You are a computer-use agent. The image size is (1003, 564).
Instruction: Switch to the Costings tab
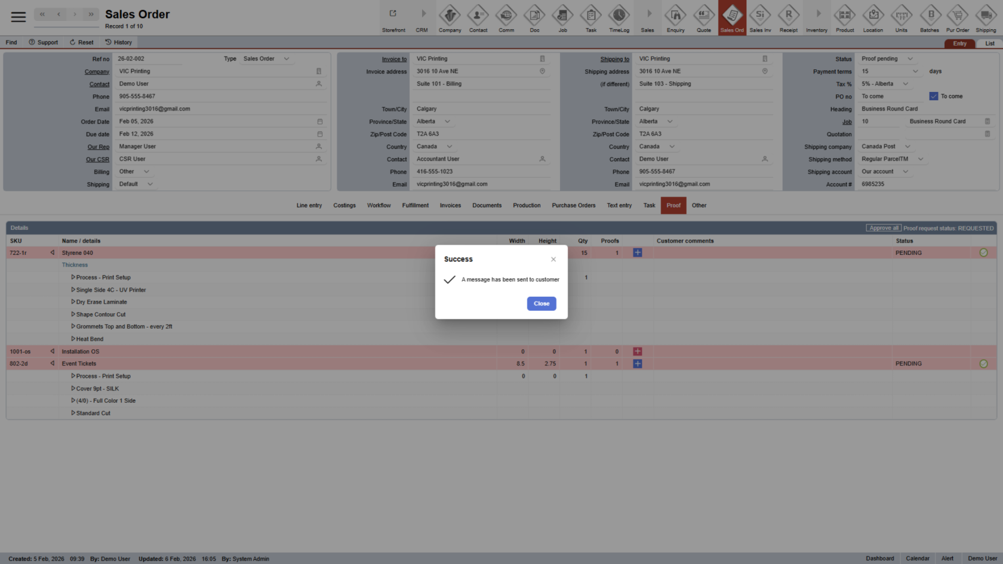click(344, 205)
